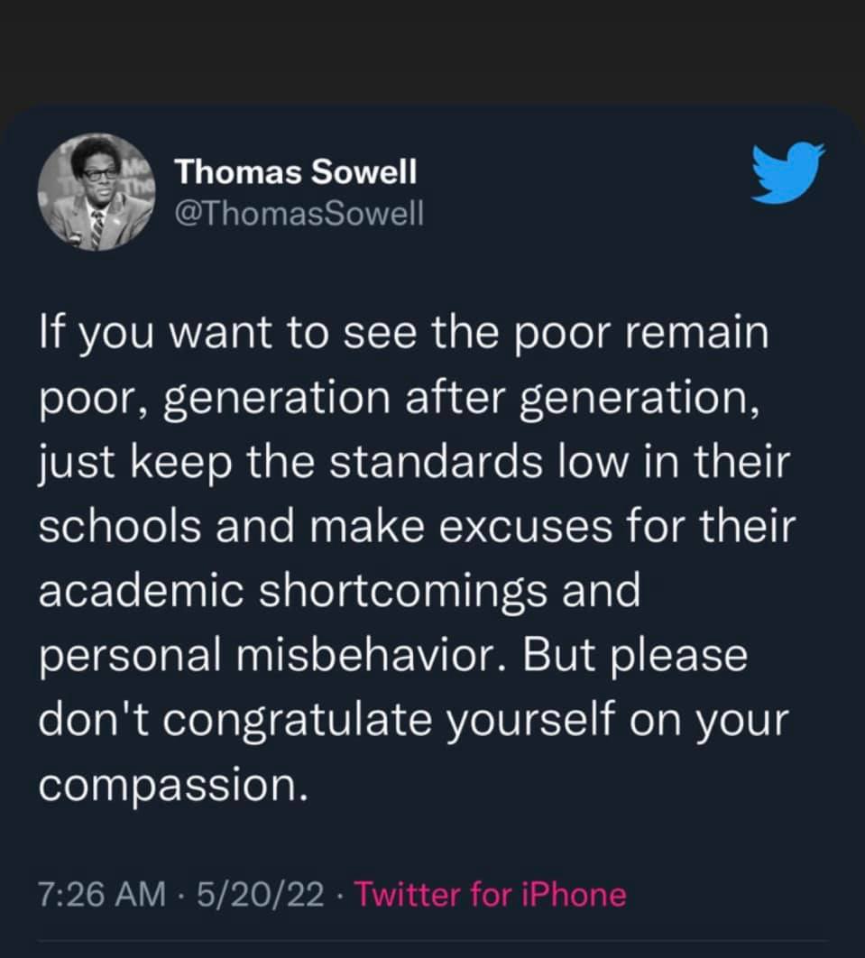Screen dimensions: 865x958
Task: Select the 5/20/22 date
Action: point(261,895)
